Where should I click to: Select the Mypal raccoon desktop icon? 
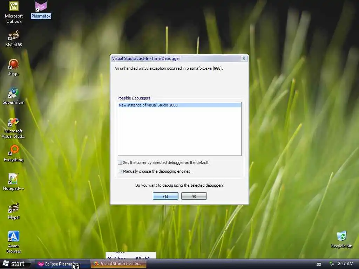pyautogui.click(x=14, y=211)
